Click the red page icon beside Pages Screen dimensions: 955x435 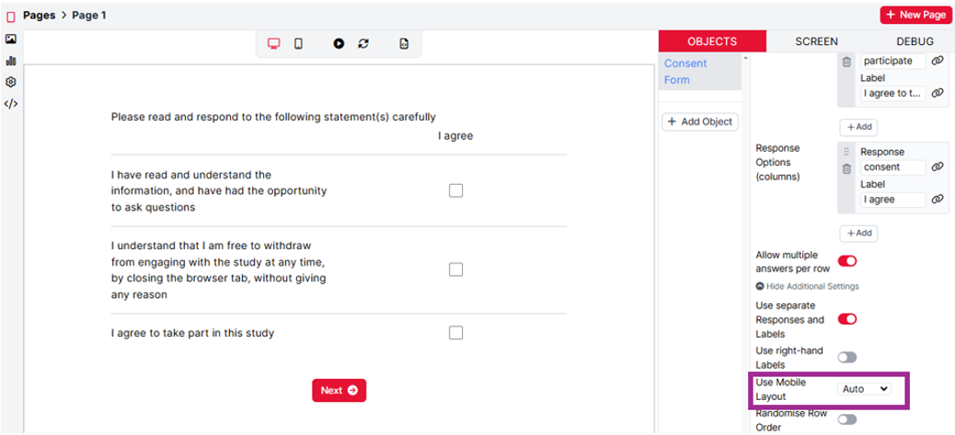[x=10, y=17]
